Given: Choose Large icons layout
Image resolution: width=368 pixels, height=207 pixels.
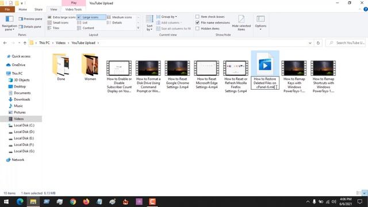Looking at the screenshot, I should pyautogui.click(x=91, y=17).
